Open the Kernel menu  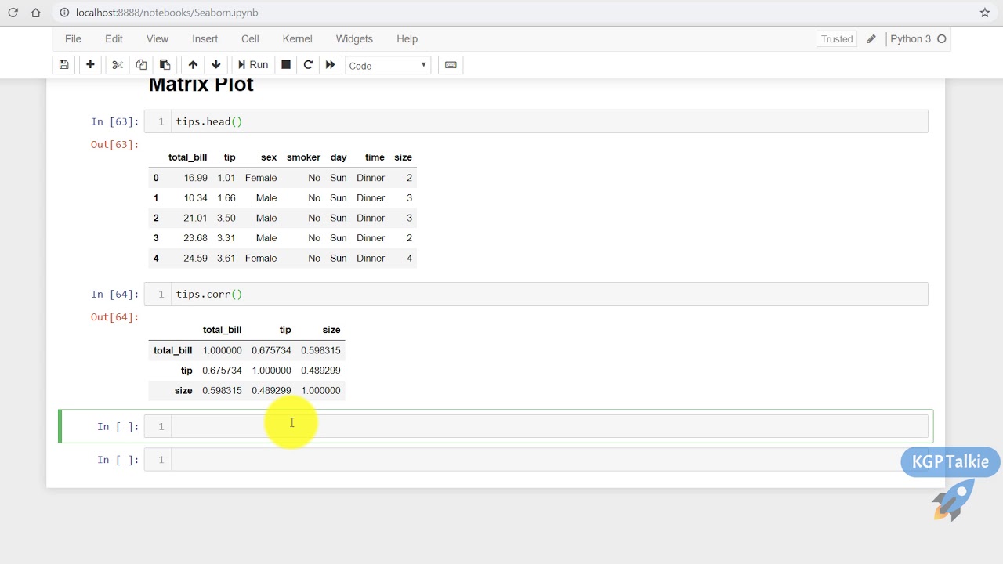(x=297, y=38)
